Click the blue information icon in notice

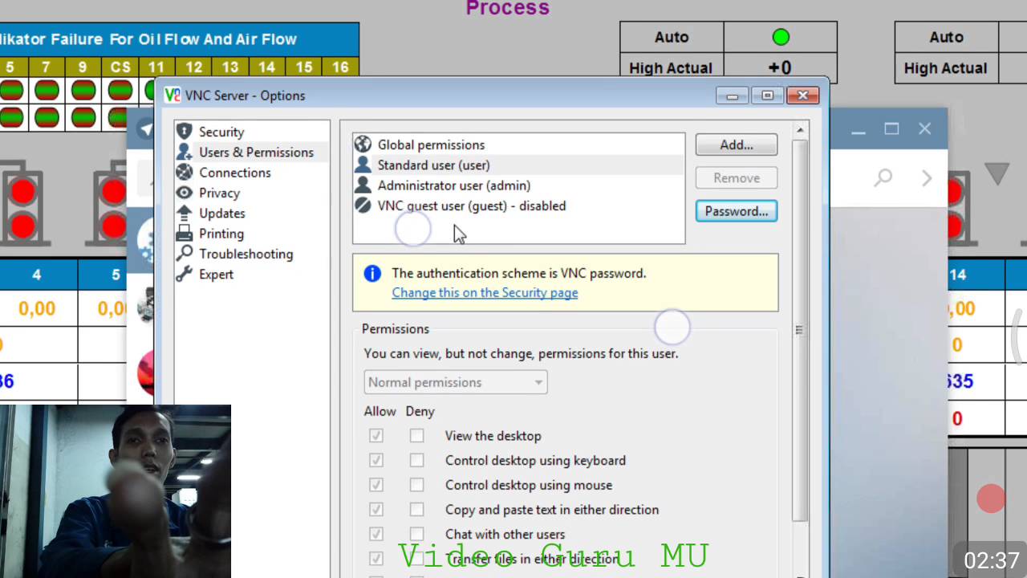point(372,274)
